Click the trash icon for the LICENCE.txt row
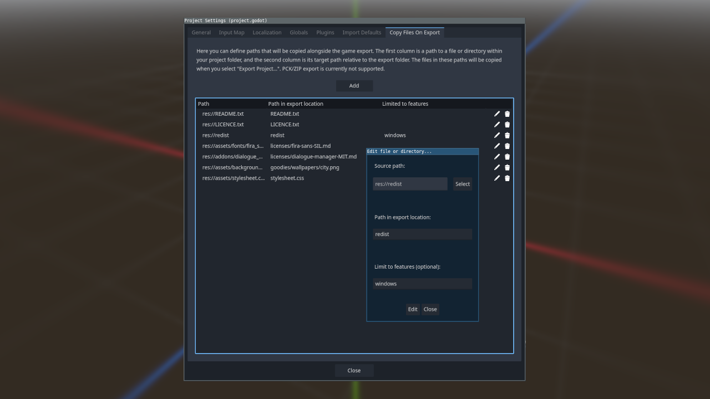The height and width of the screenshot is (399, 710). coord(507,125)
